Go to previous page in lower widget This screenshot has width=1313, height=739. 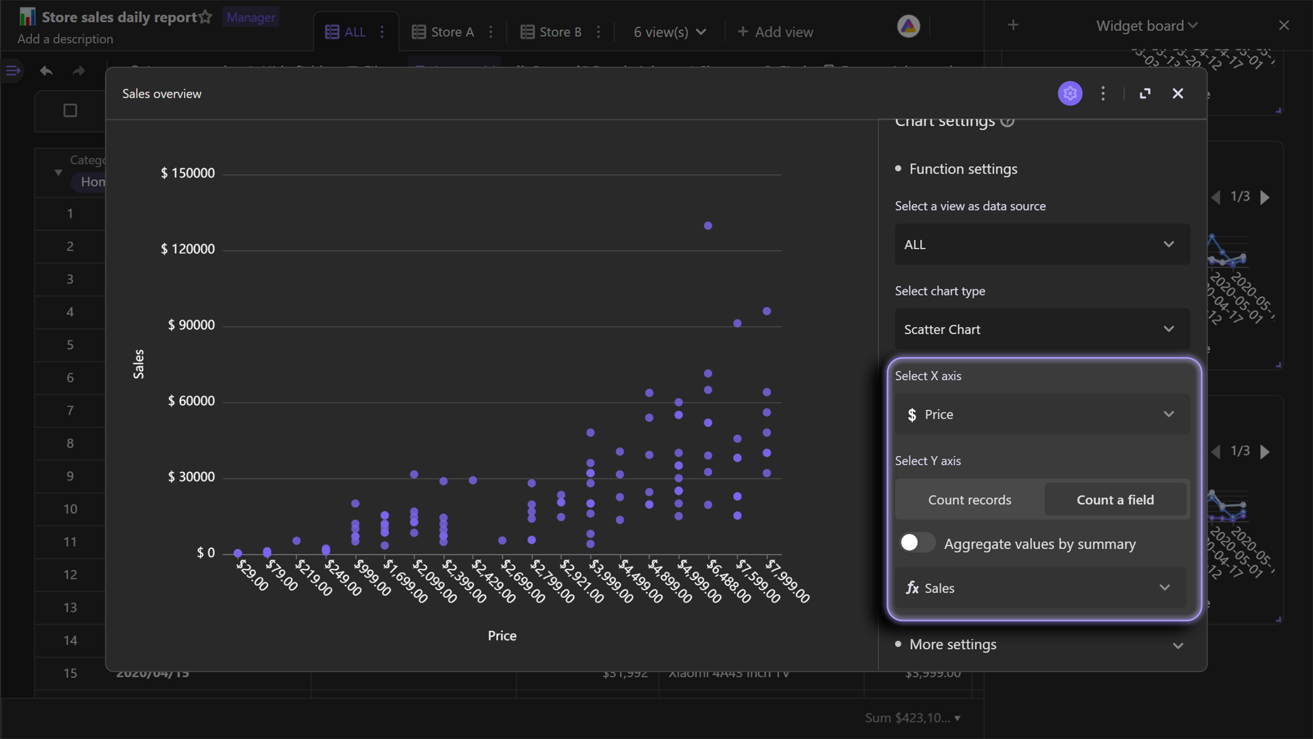[1216, 451]
